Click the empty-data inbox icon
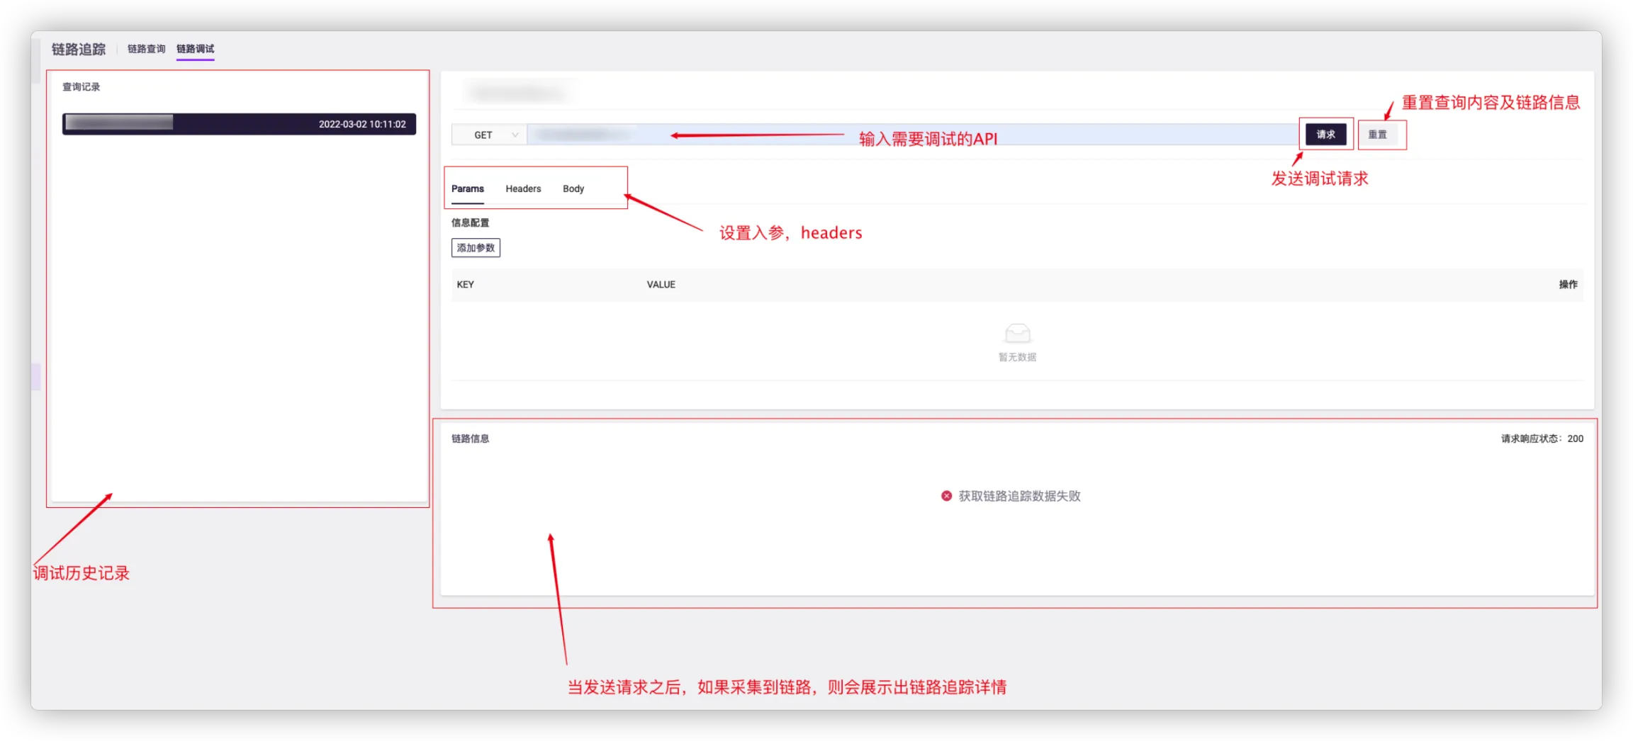Screen dimensions: 1633x741 [x=1017, y=333]
